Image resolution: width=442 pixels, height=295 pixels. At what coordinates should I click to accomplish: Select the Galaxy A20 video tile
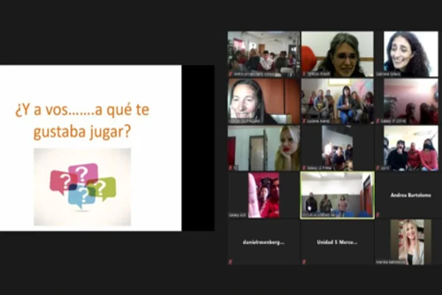pos(264,195)
